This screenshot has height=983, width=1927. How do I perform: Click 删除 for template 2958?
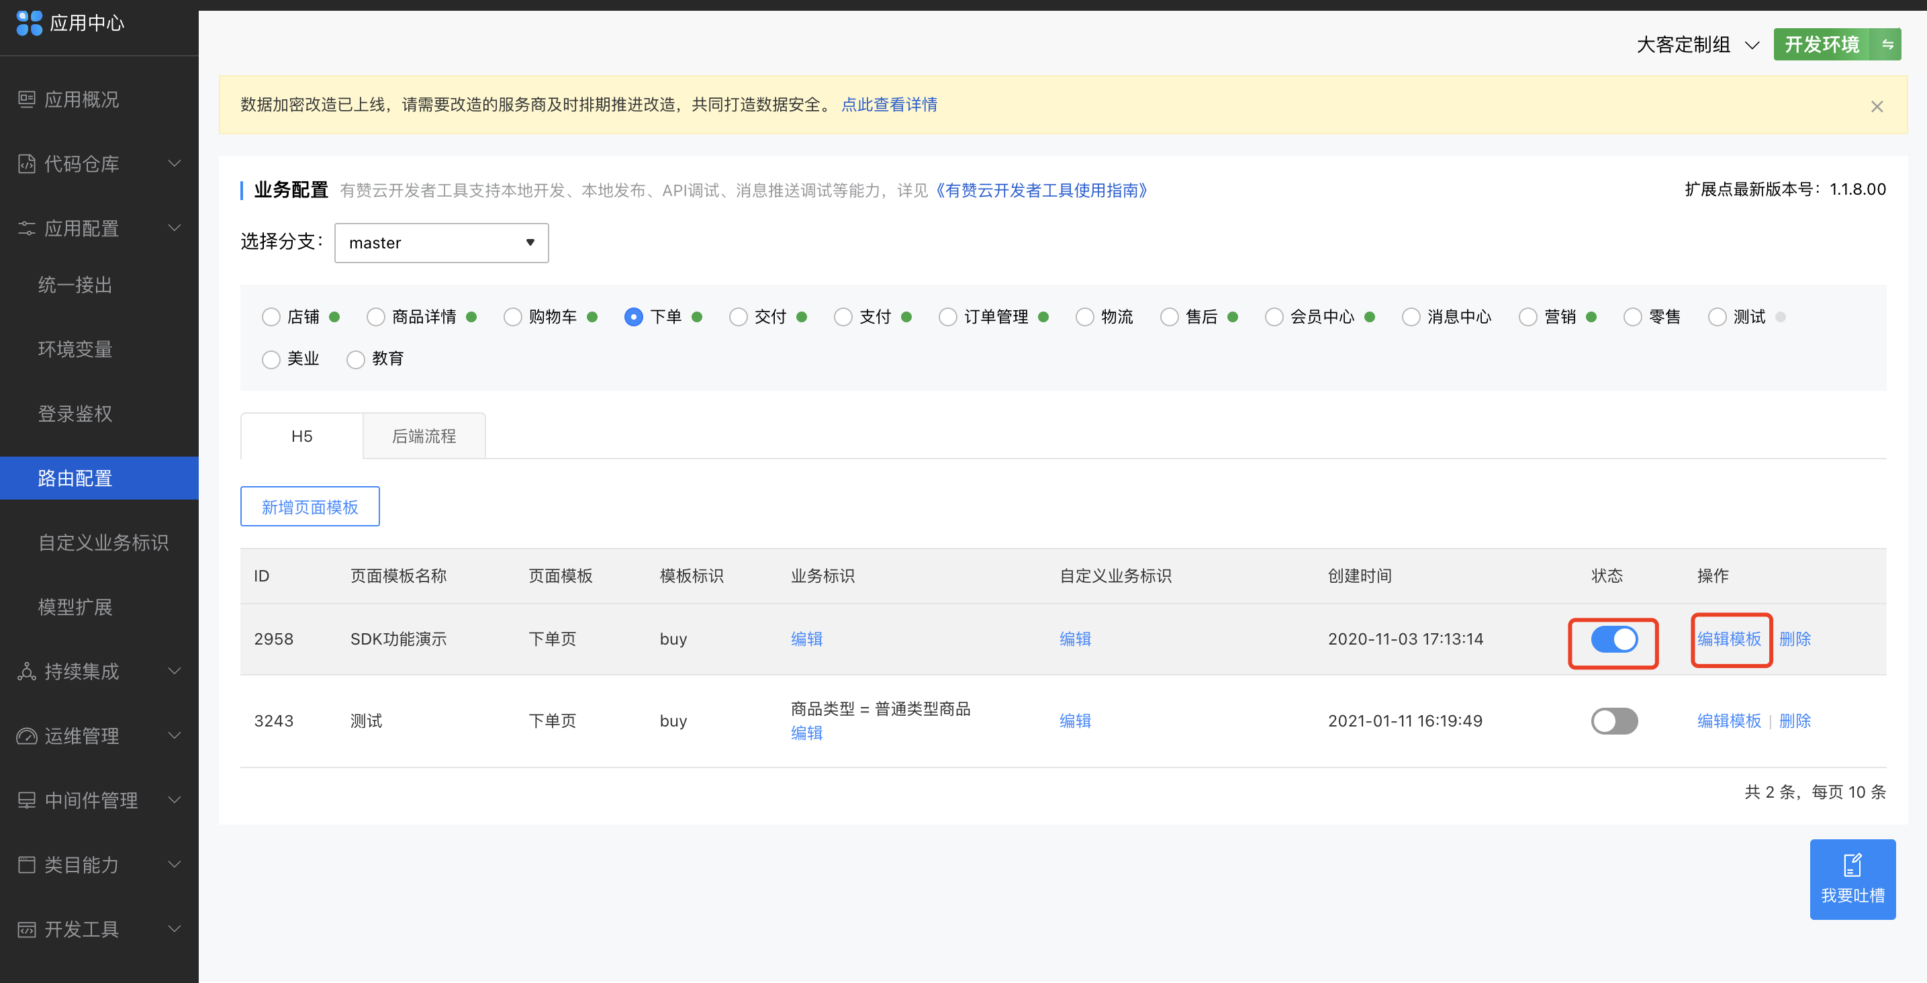click(1795, 640)
